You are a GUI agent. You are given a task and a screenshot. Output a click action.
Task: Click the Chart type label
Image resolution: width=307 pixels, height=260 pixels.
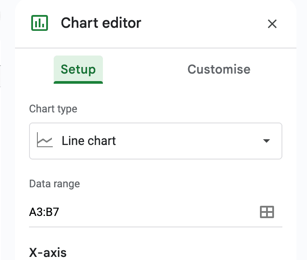53,109
